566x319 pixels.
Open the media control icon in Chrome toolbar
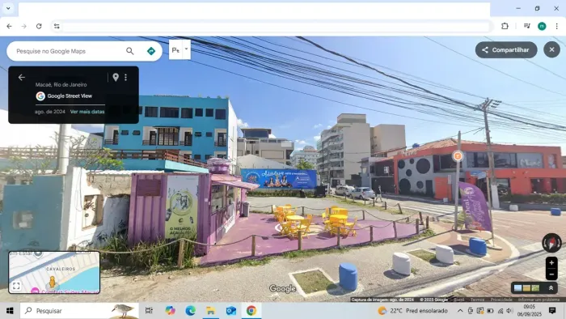[527, 26]
